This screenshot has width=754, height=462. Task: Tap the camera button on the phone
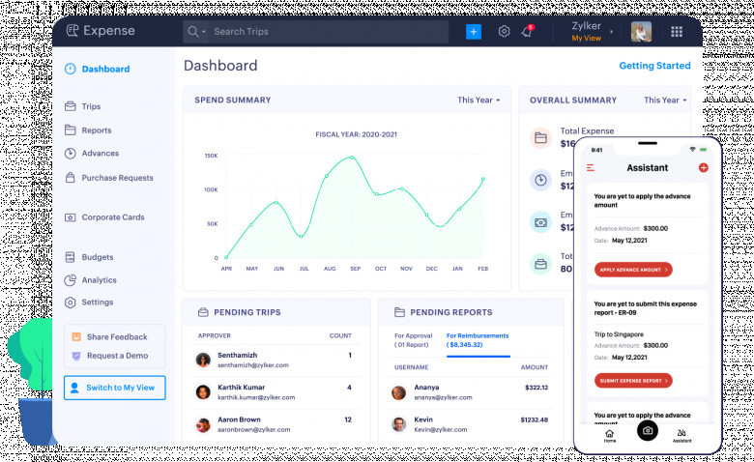pos(647,431)
